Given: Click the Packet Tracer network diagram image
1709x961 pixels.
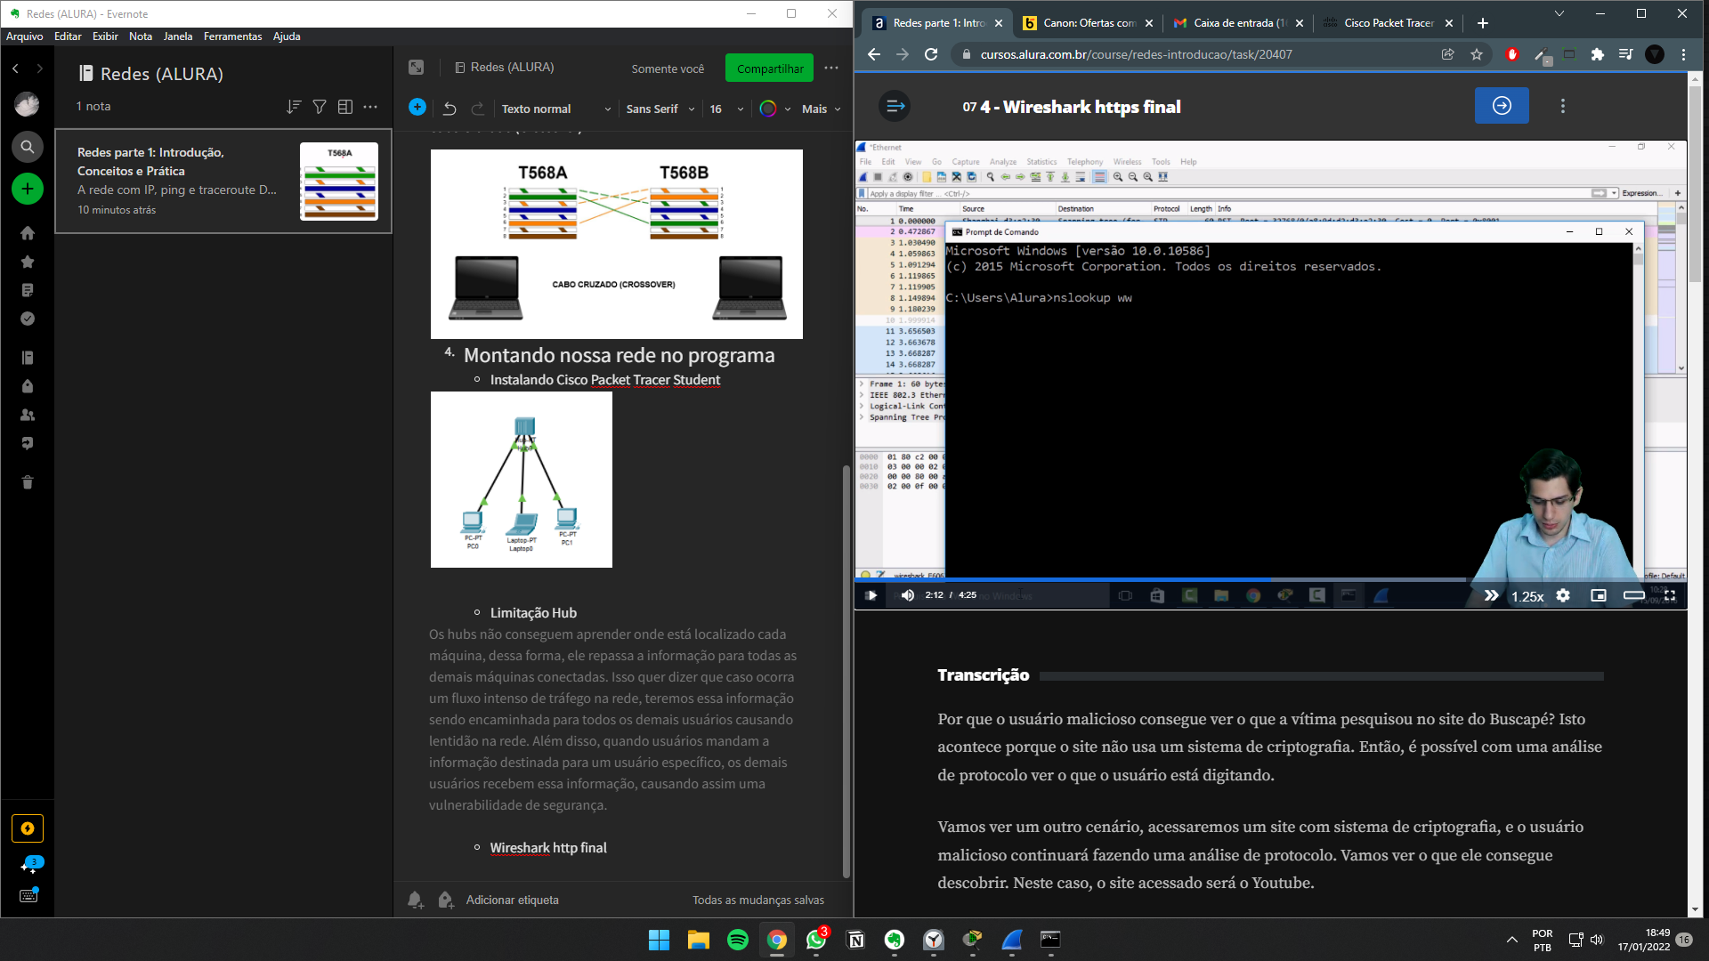Looking at the screenshot, I should (521, 480).
